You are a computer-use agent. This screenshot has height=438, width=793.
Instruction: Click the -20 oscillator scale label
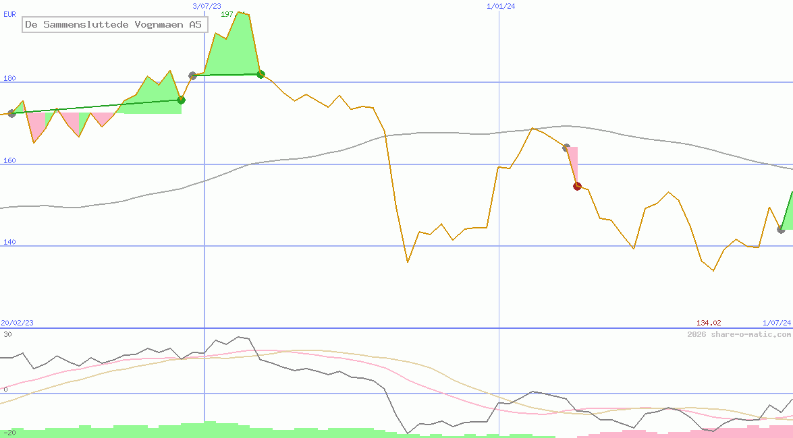pyautogui.click(x=9, y=433)
